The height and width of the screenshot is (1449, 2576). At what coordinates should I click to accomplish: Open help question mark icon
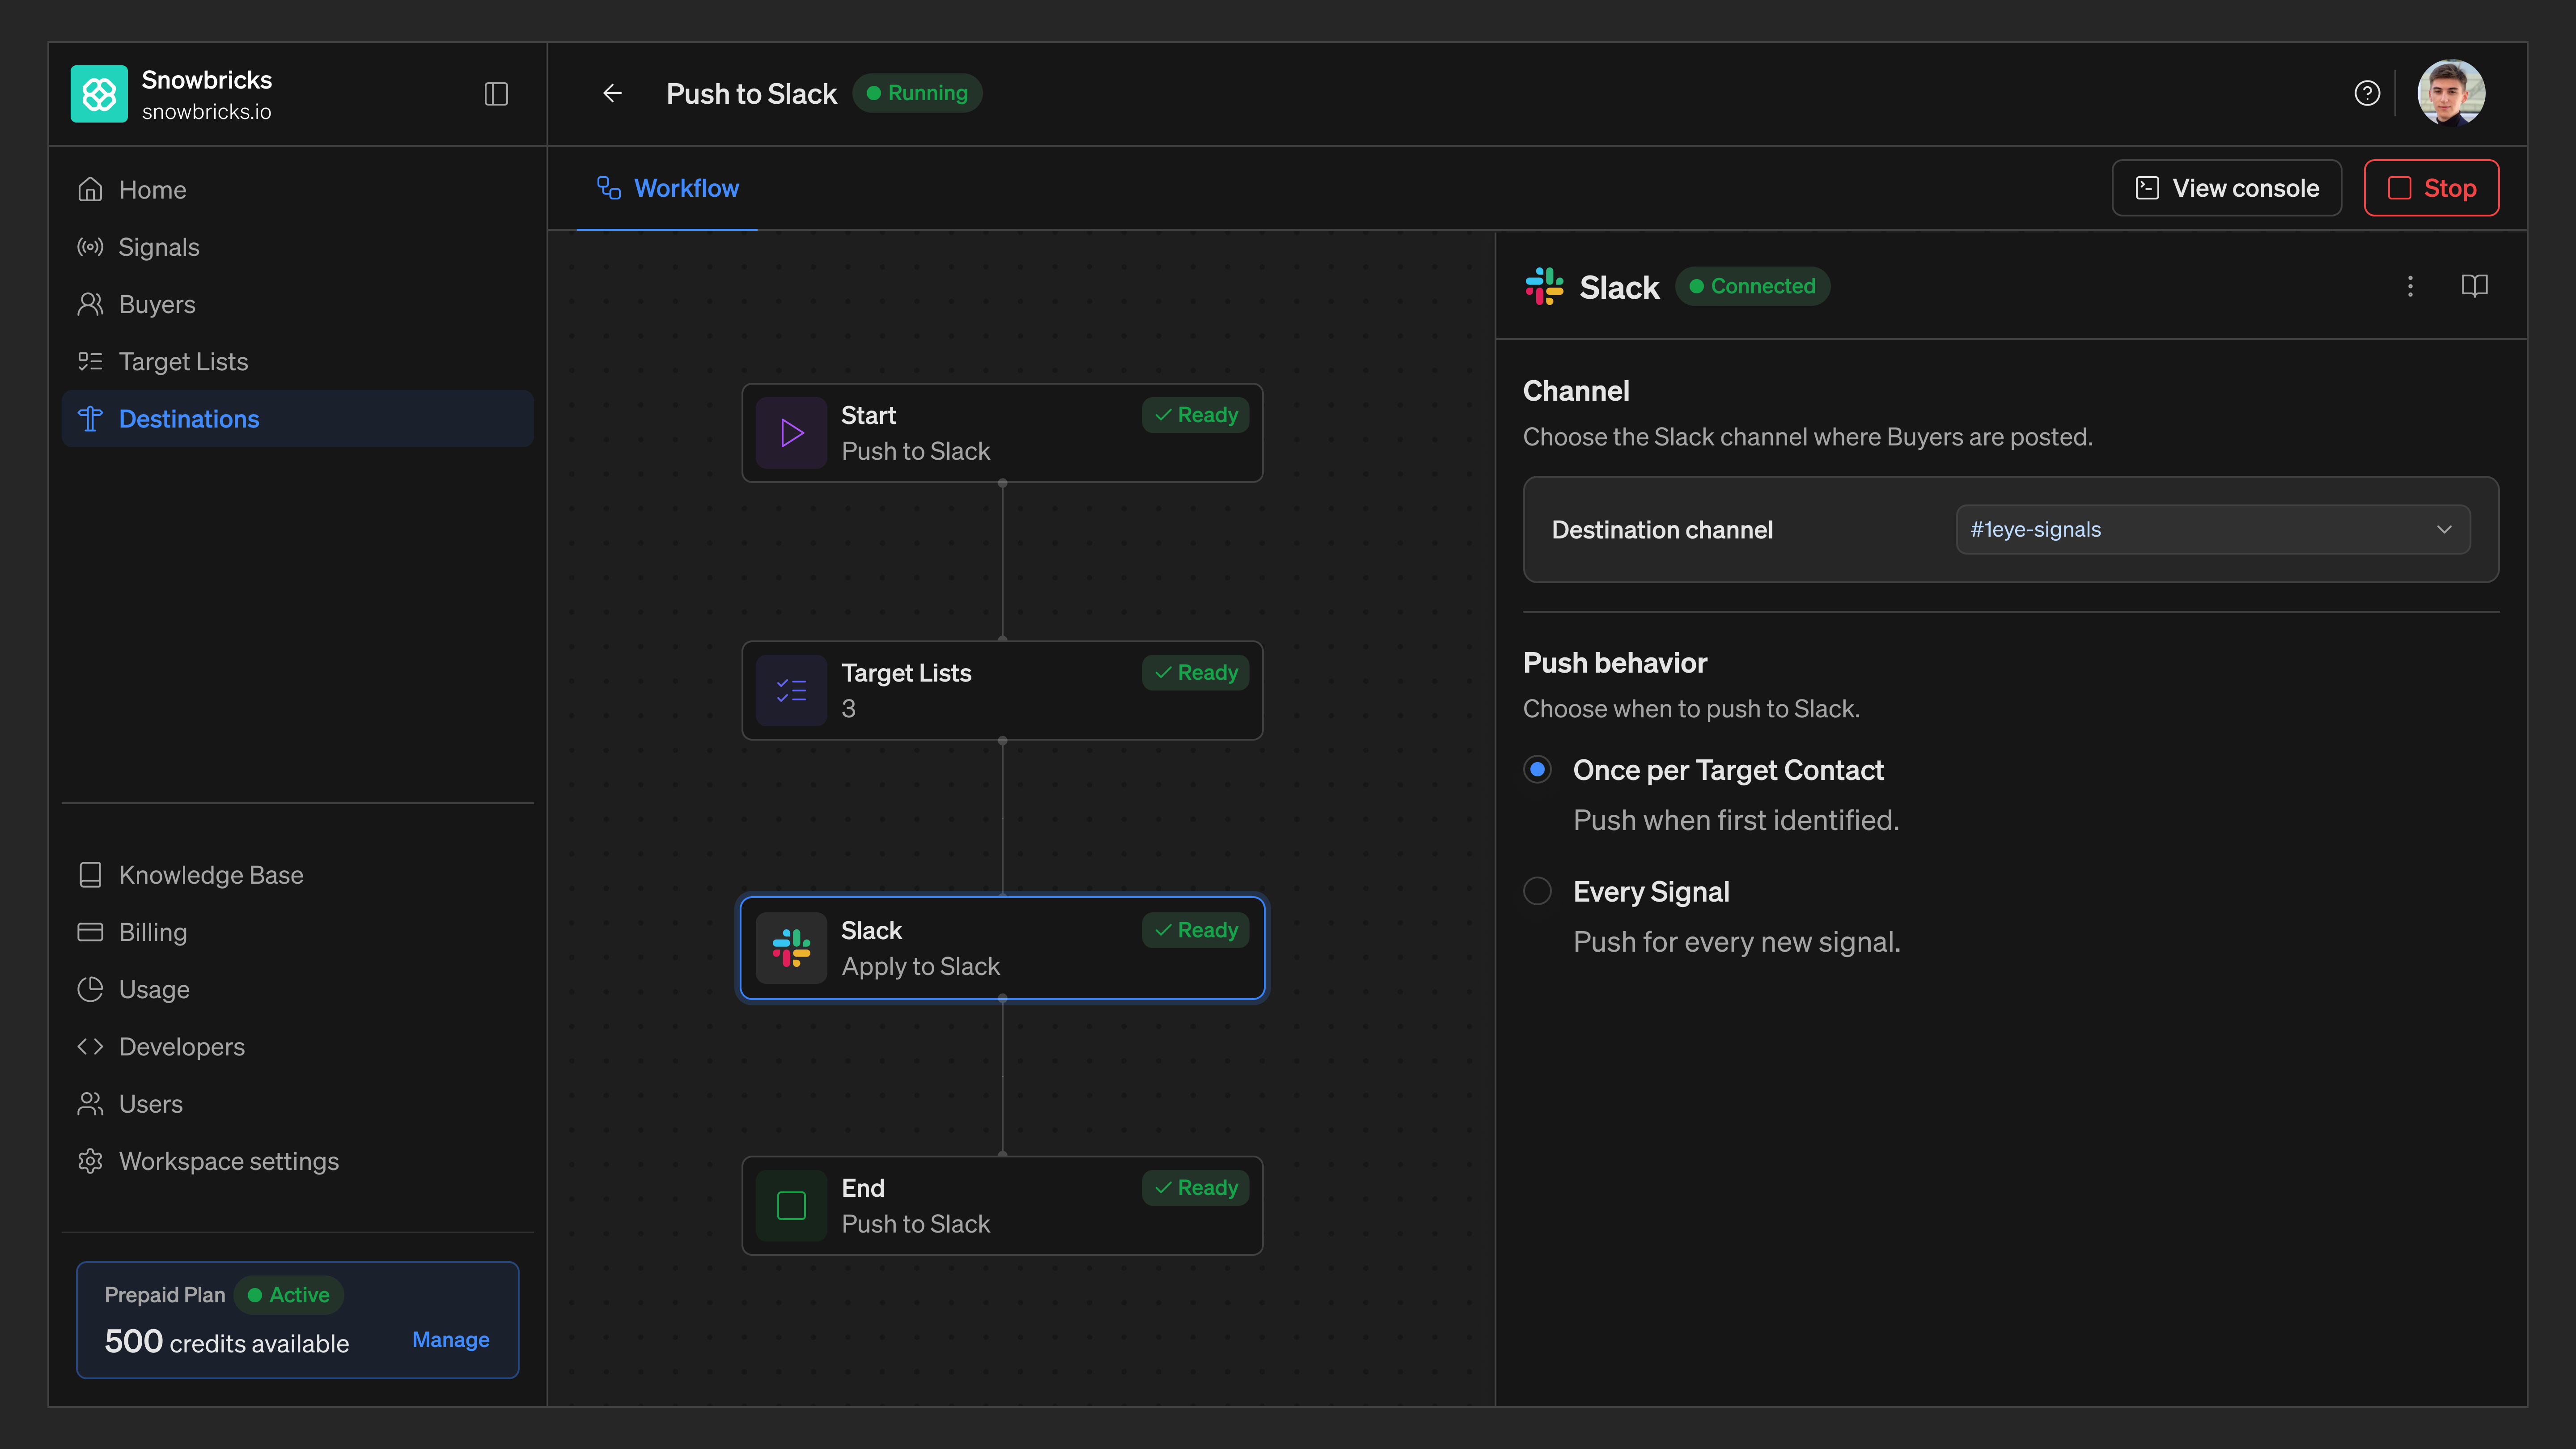click(2367, 93)
